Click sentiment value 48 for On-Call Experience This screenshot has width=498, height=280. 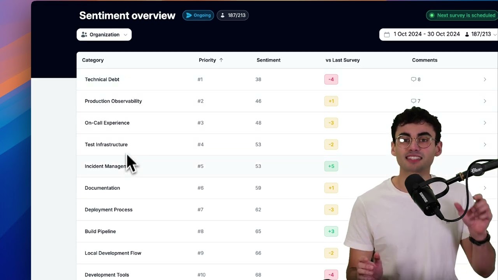pyautogui.click(x=258, y=123)
